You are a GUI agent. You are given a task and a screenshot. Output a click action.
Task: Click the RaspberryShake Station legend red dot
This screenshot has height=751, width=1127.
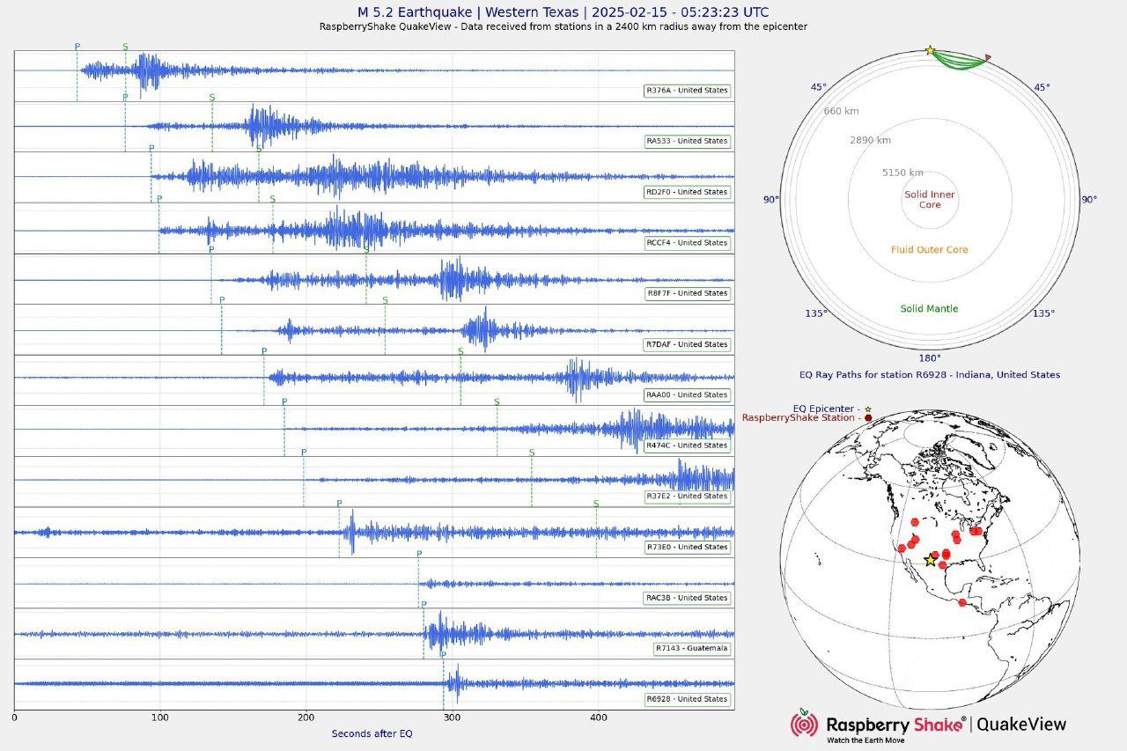coord(868,418)
